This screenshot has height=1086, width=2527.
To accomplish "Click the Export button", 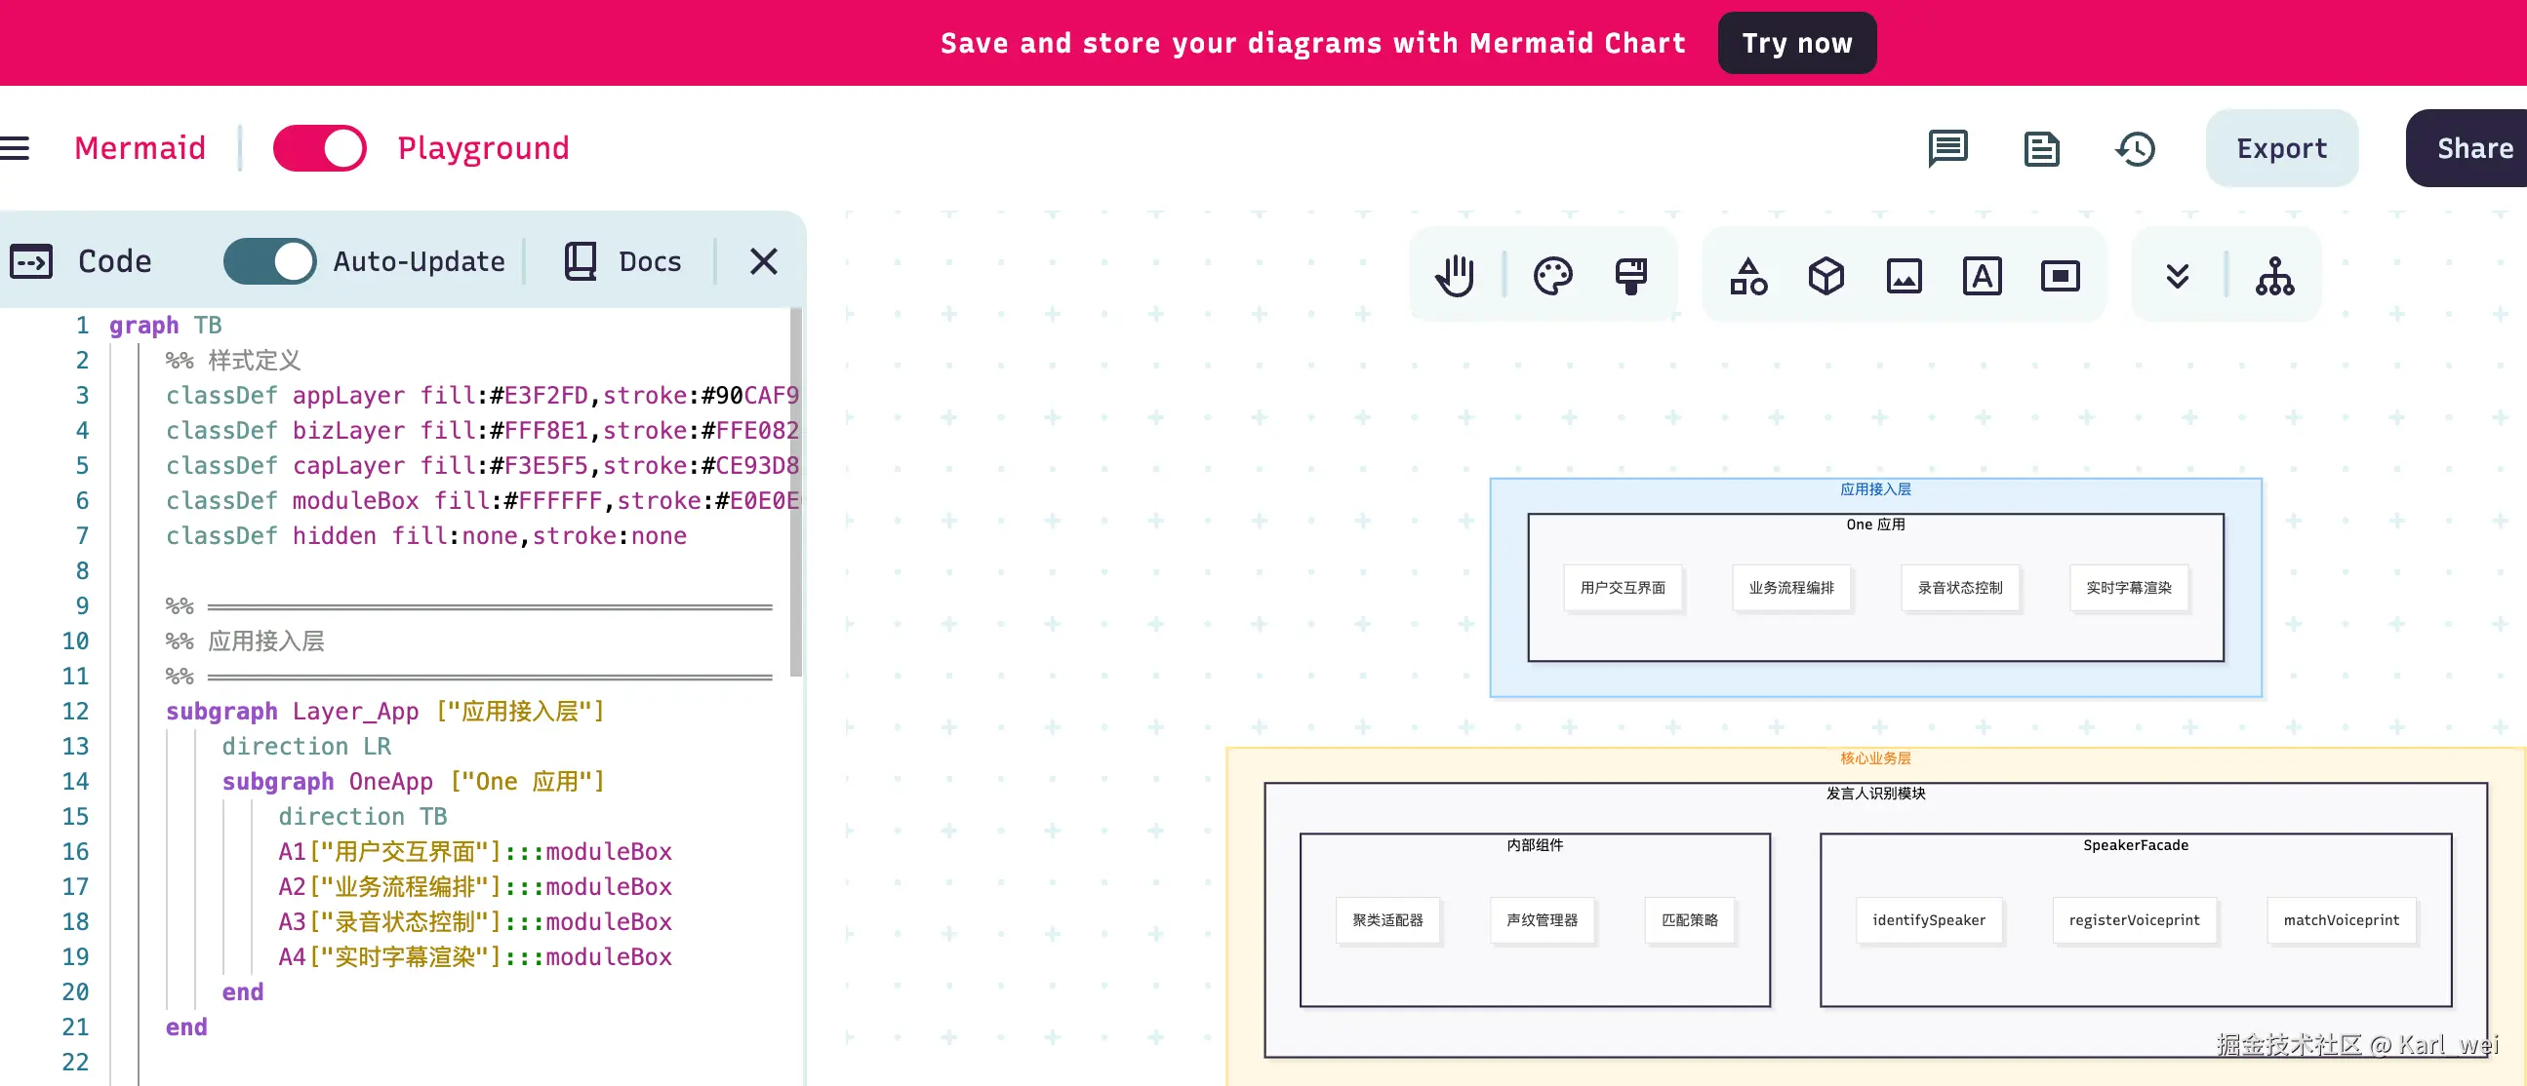I will [2281, 149].
